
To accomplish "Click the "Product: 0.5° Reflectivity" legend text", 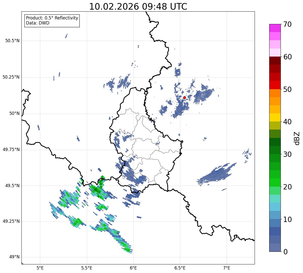I will [x=52, y=18].
